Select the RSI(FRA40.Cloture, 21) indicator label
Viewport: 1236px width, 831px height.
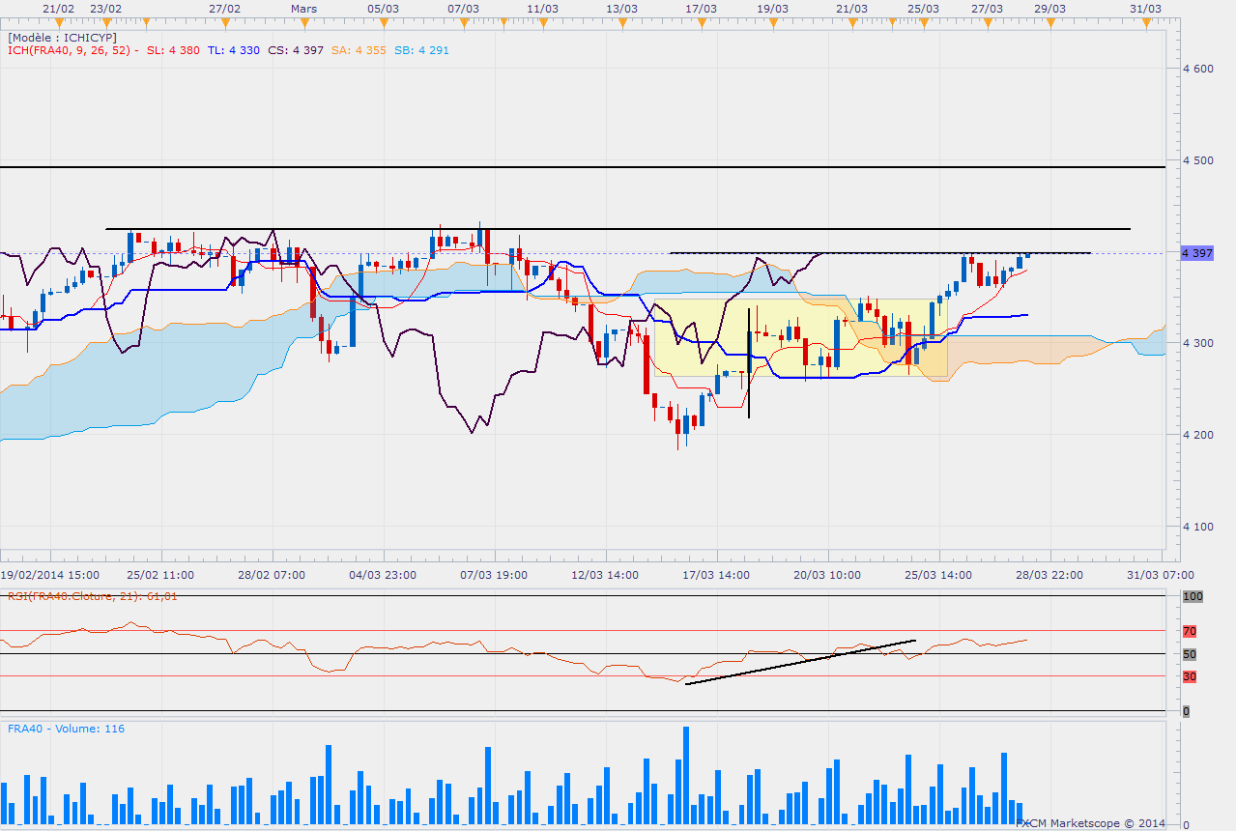pos(92,595)
